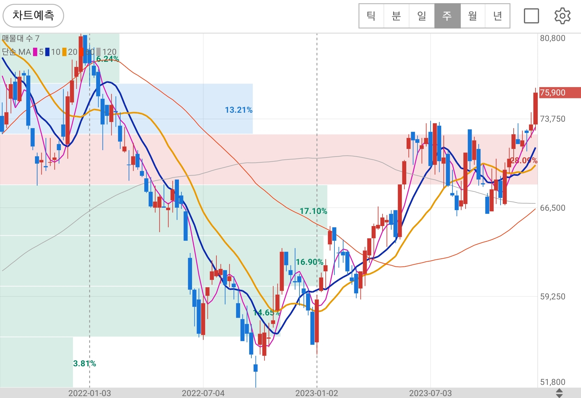The width and height of the screenshot is (581, 398).
Task: Select the 월 period tab
Action: pyautogui.click(x=473, y=16)
